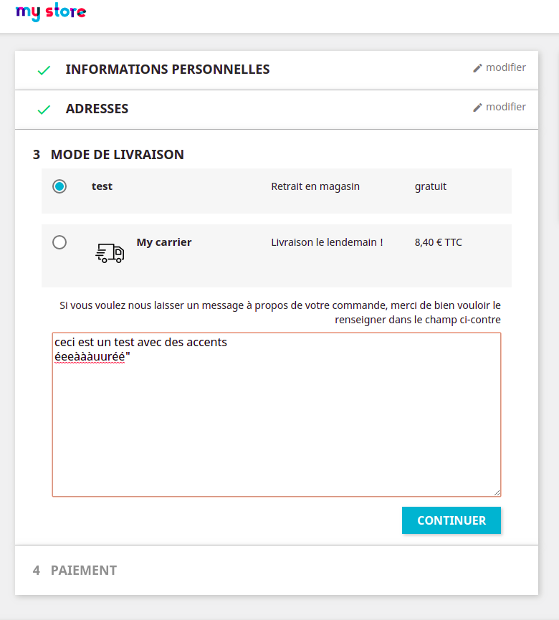The width and height of the screenshot is (559, 620).
Task: Open the modifier link for personal information
Action: [x=505, y=67]
